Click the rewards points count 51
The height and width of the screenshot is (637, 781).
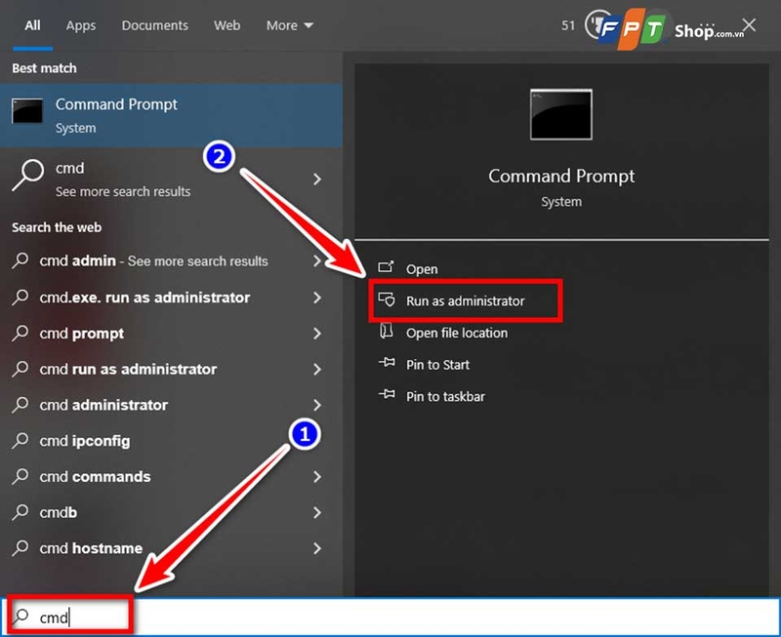pos(568,25)
